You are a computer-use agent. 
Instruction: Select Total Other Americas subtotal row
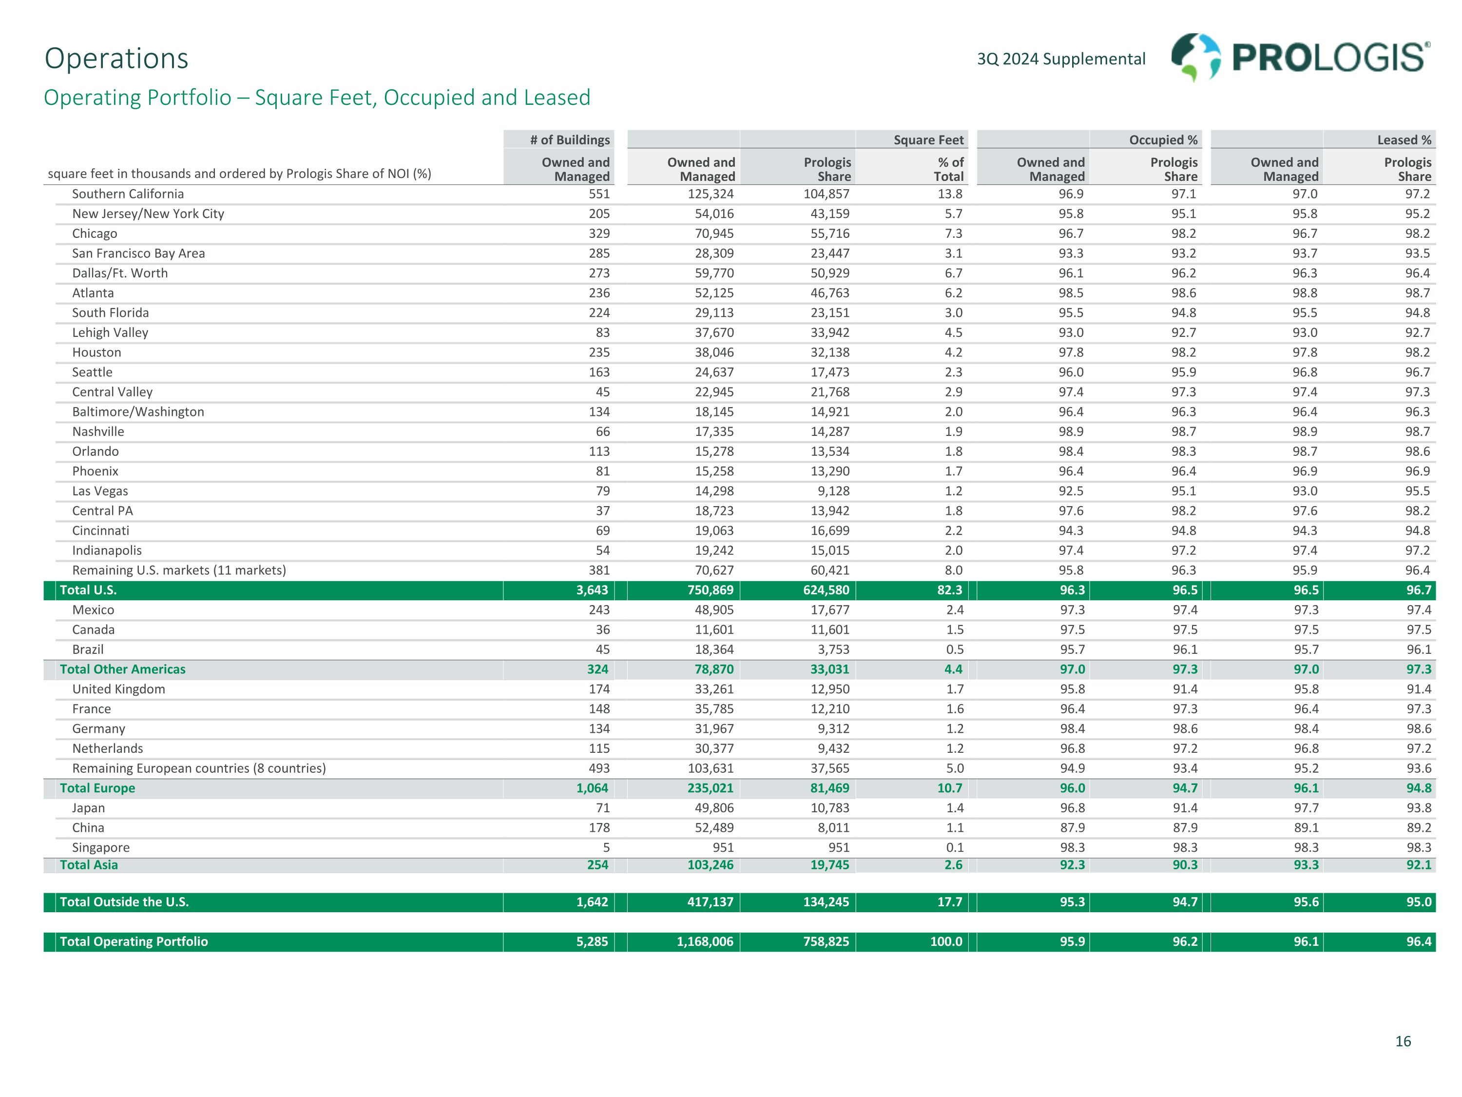tap(122, 669)
